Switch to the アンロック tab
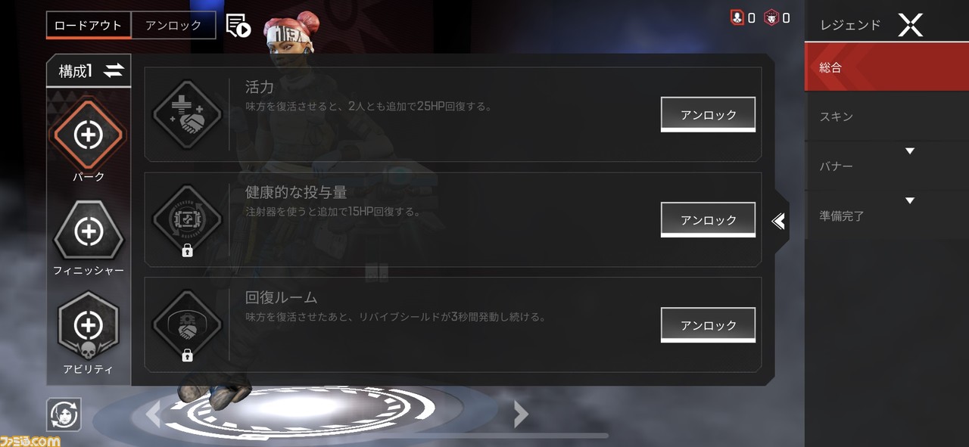The image size is (969, 447). (173, 25)
